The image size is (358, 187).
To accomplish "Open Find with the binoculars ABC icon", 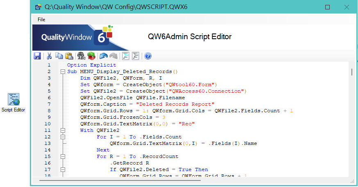I will [x=81, y=56].
